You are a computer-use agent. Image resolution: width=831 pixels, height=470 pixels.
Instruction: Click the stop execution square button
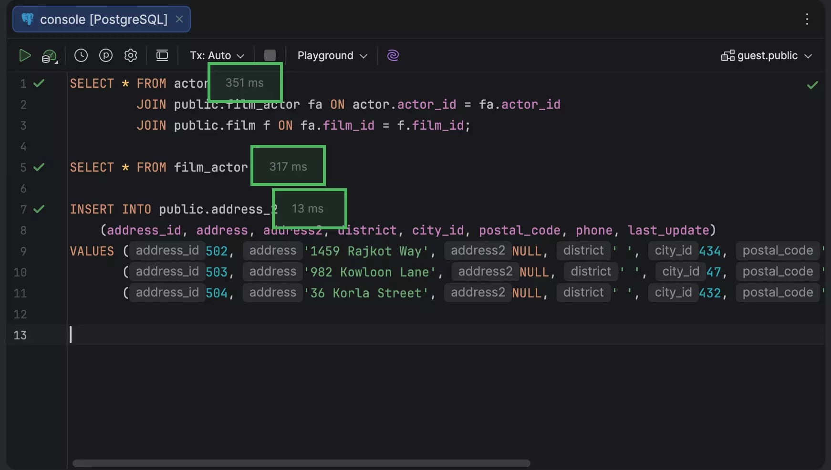[x=270, y=56]
